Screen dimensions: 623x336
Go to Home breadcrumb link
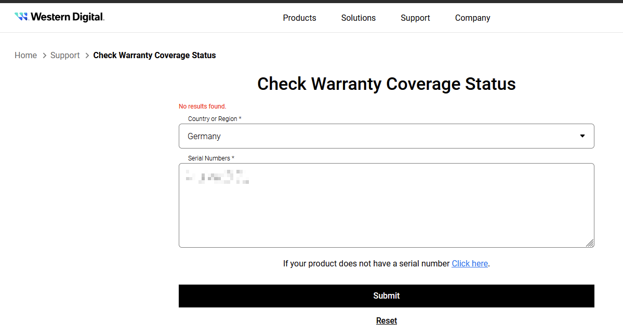pyautogui.click(x=26, y=55)
